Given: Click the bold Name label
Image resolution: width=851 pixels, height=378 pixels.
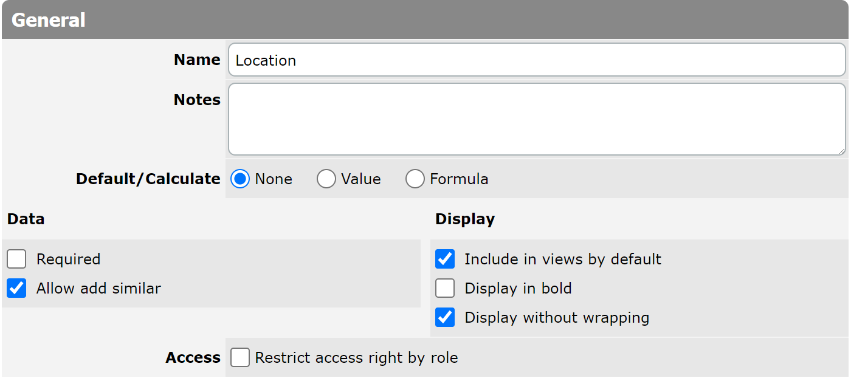Looking at the screenshot, I should click(197, 60).
